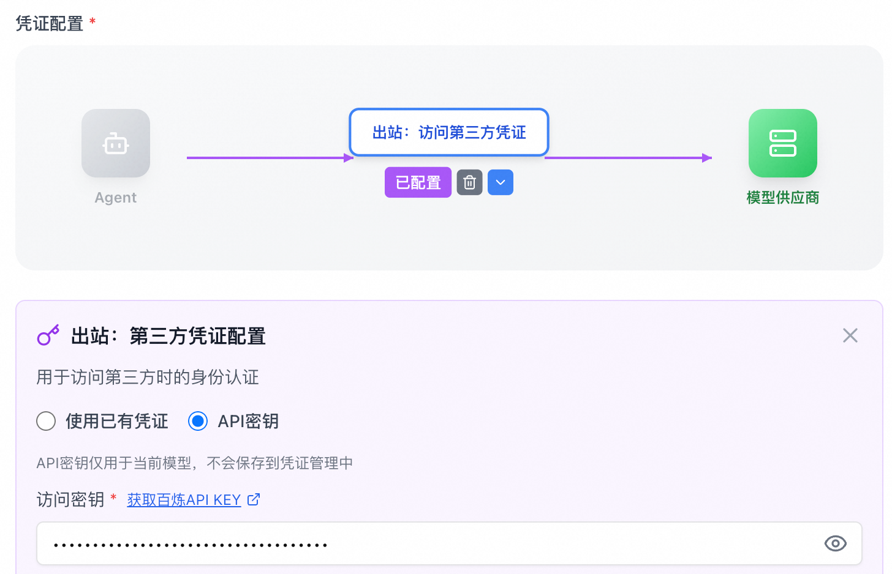892x574 pixels.
Task: Click the Agent robot icon
Action: click(116, 143)
